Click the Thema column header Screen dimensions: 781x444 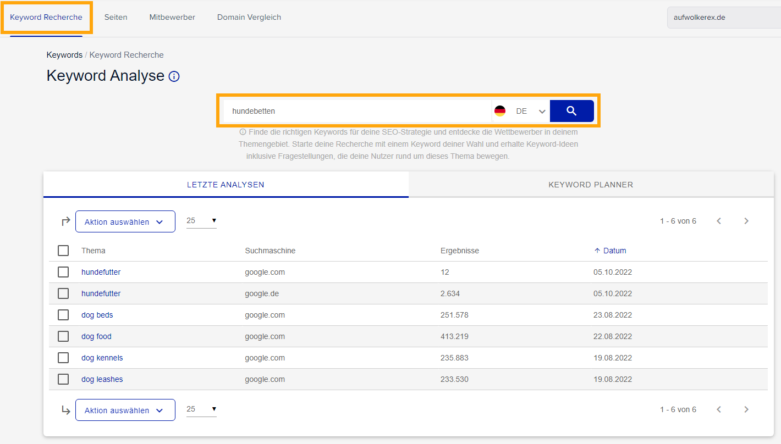pyautogui.click(x=94, y=251)
